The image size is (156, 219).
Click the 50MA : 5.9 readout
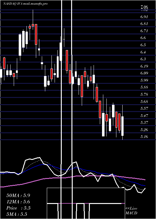coord(18,196)
